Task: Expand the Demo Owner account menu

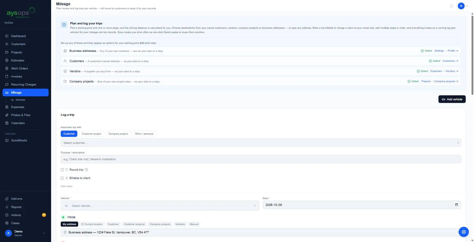Action: (25, 233)
